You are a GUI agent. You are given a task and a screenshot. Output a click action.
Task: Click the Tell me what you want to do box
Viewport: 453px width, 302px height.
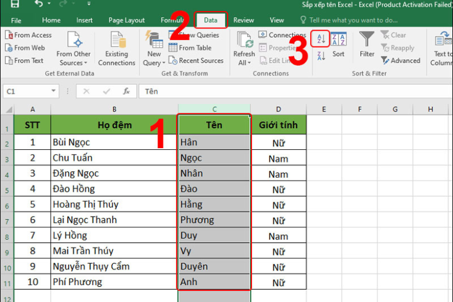coord(349,20)
